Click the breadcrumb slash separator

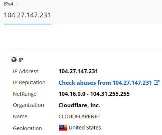17,4
